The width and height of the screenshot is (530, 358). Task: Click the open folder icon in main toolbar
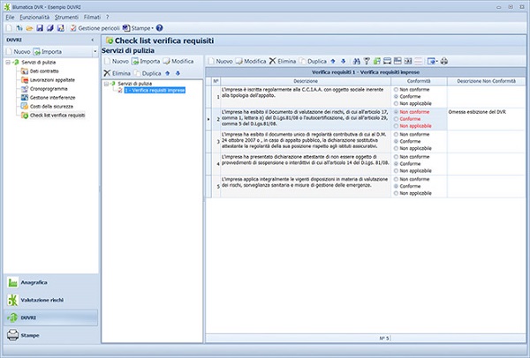tap(29, 28)
